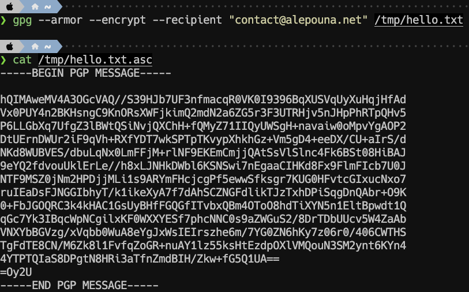
Task: Click the tilde in the second prompt segment
Action: (x=47, y=45)
